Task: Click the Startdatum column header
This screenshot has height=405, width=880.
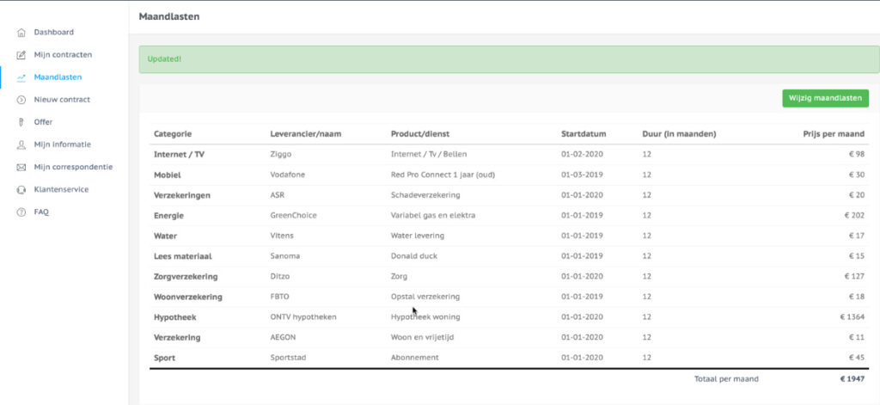Action: [x=584, y=134]
